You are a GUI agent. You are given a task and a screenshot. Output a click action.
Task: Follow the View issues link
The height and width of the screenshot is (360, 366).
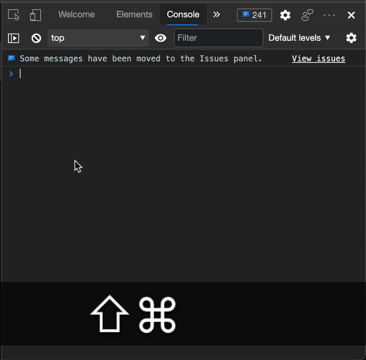[x=319, y=58]
